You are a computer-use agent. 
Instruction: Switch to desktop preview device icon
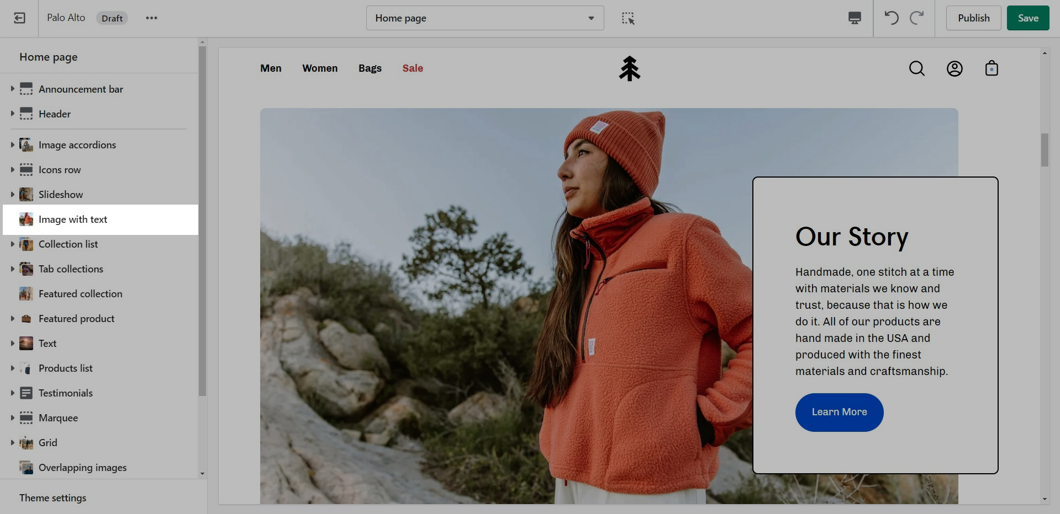(x=854, y=18)
